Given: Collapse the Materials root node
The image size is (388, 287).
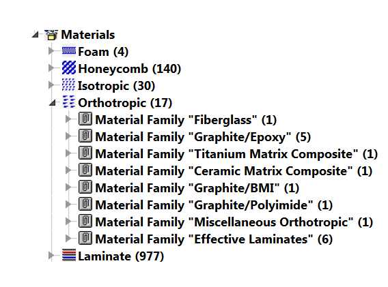Looking at the screenshot, I should point(36,34).
